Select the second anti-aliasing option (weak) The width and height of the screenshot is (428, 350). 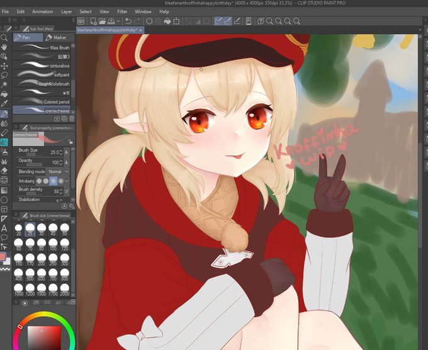(46, 181)
